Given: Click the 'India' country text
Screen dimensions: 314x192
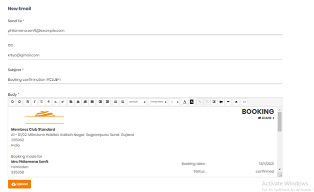Looking at the screenshot, I should pos(15,145).
